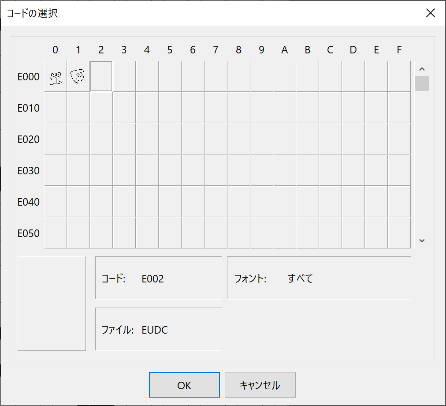Close the コードの選択 dialog
446x406 pixels.
[431, 13]
